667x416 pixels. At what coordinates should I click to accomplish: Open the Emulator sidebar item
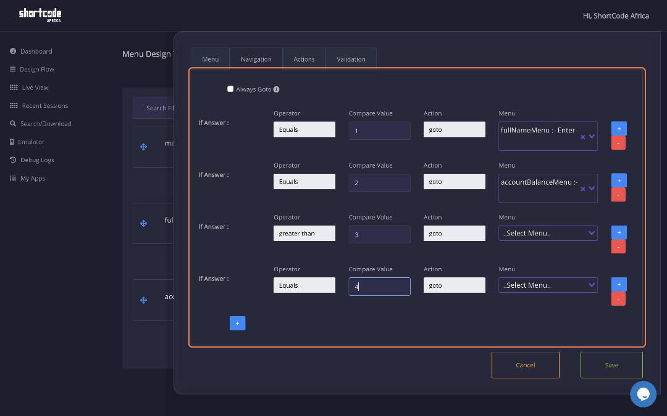point(27,142)
